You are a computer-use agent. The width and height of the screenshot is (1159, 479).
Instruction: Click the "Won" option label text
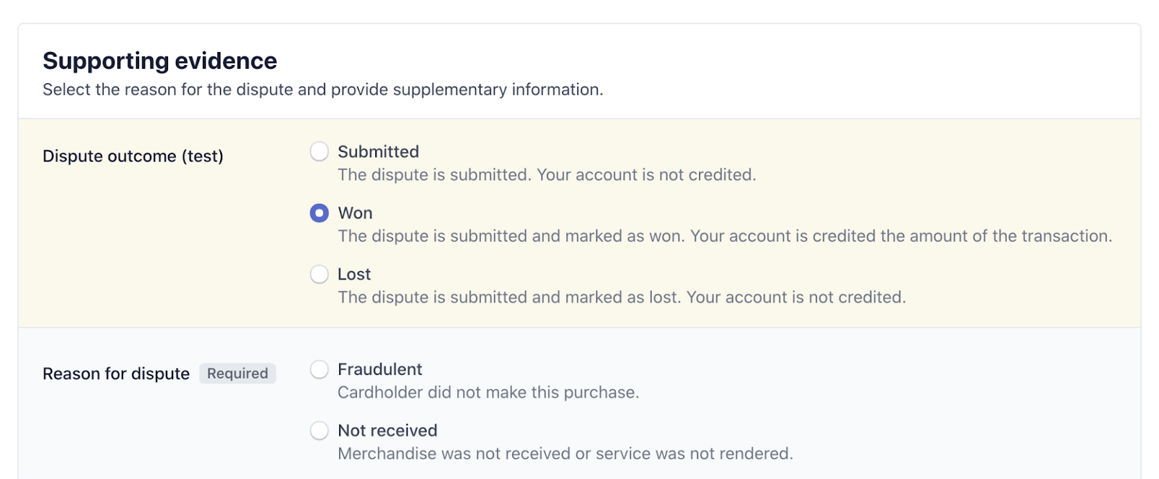point(355,213)
